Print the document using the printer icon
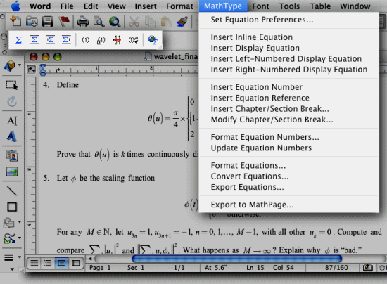 [x=83, y=22]
